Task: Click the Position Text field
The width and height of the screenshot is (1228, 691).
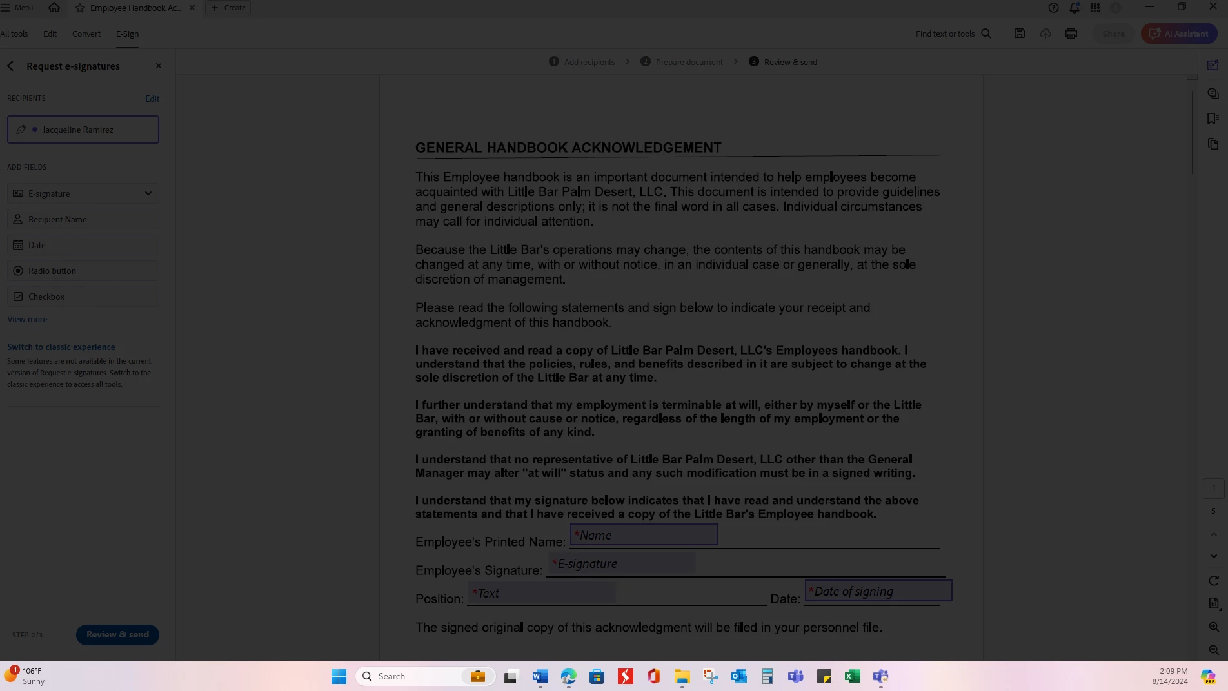Action: [542, 593]
